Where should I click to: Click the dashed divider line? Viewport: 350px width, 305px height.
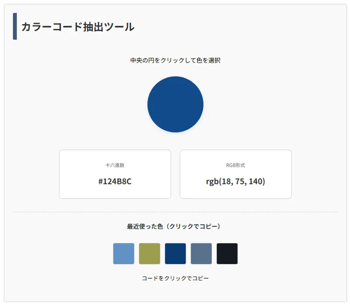[175, 212]
